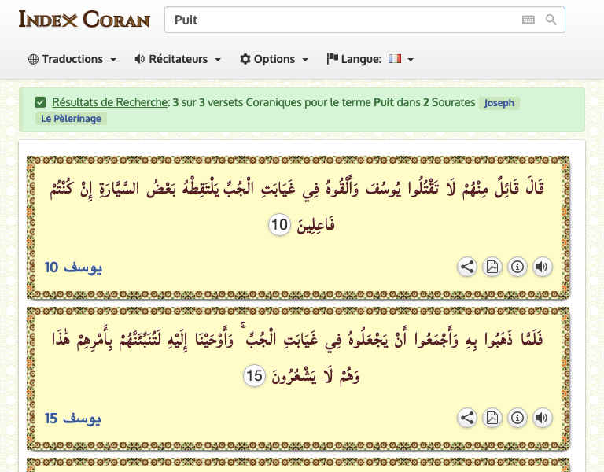Screen dimensions: 604x472
Task: Open the Yusuf 10 verse link
Action: tap(73, 267)
